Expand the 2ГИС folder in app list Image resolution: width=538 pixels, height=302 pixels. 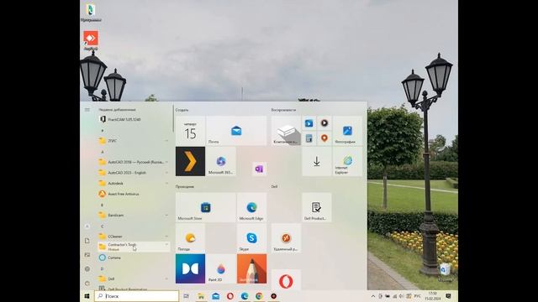[x=134, y=141]
